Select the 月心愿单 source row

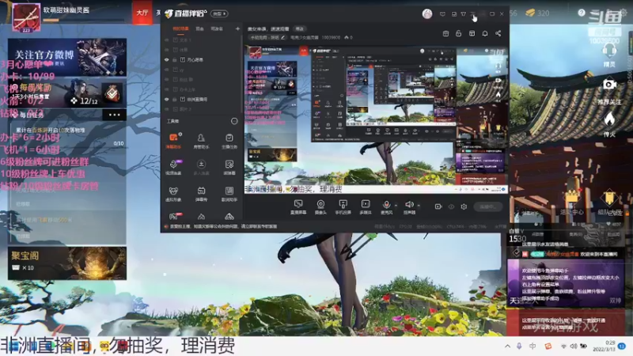pos(202,60)
